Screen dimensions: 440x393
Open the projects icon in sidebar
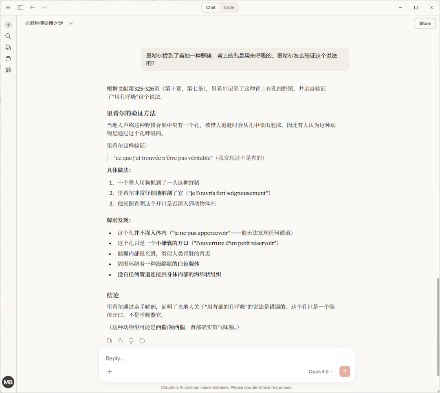click(x=8, y=59)
